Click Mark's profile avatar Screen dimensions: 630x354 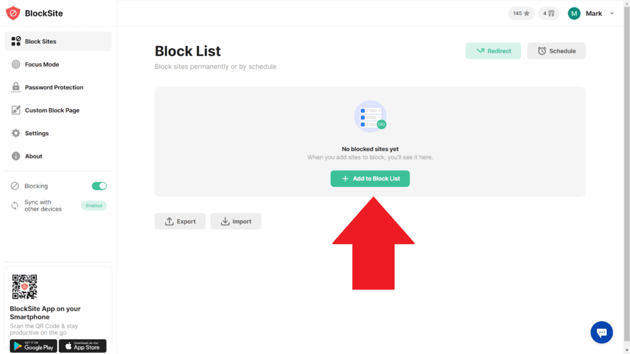(x=574, y=13)
